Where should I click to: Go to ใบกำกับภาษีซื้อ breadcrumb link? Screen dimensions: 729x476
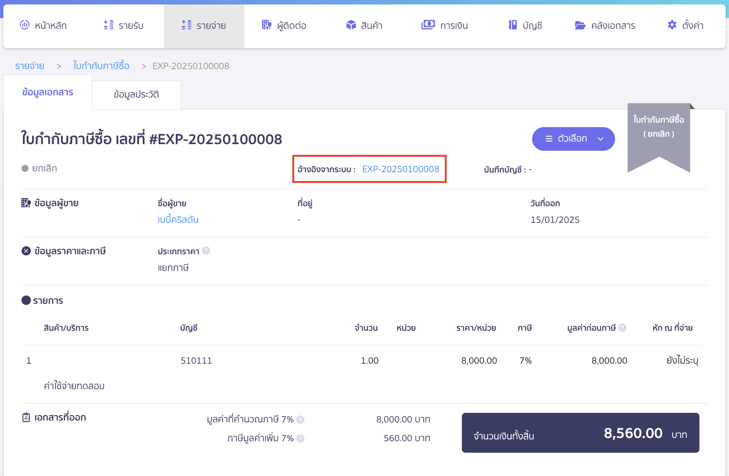pyautogui.click(x=101, y=66)
